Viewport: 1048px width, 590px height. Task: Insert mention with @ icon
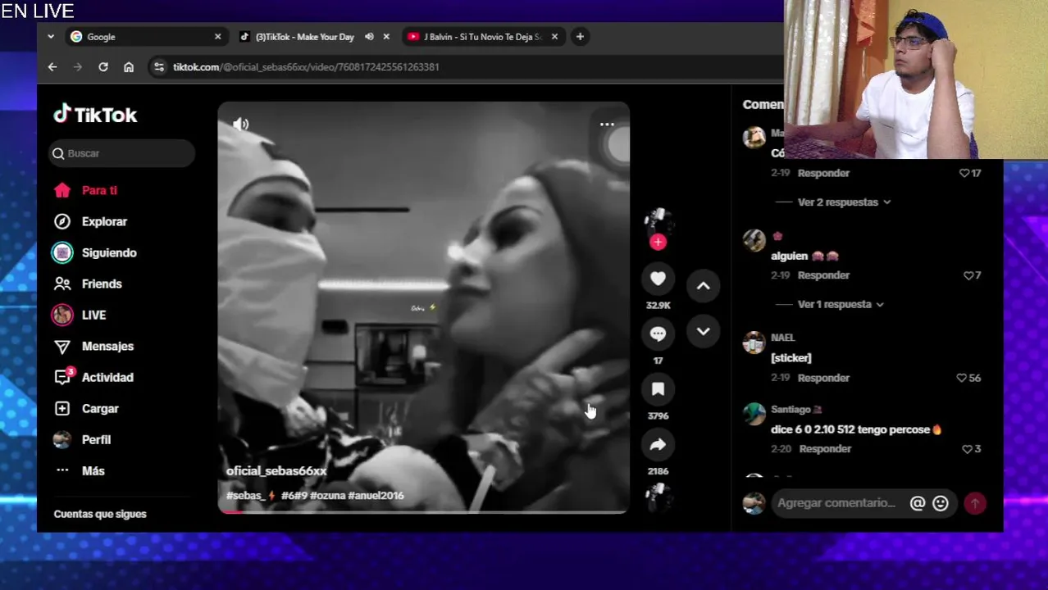(x=918, y=503)
